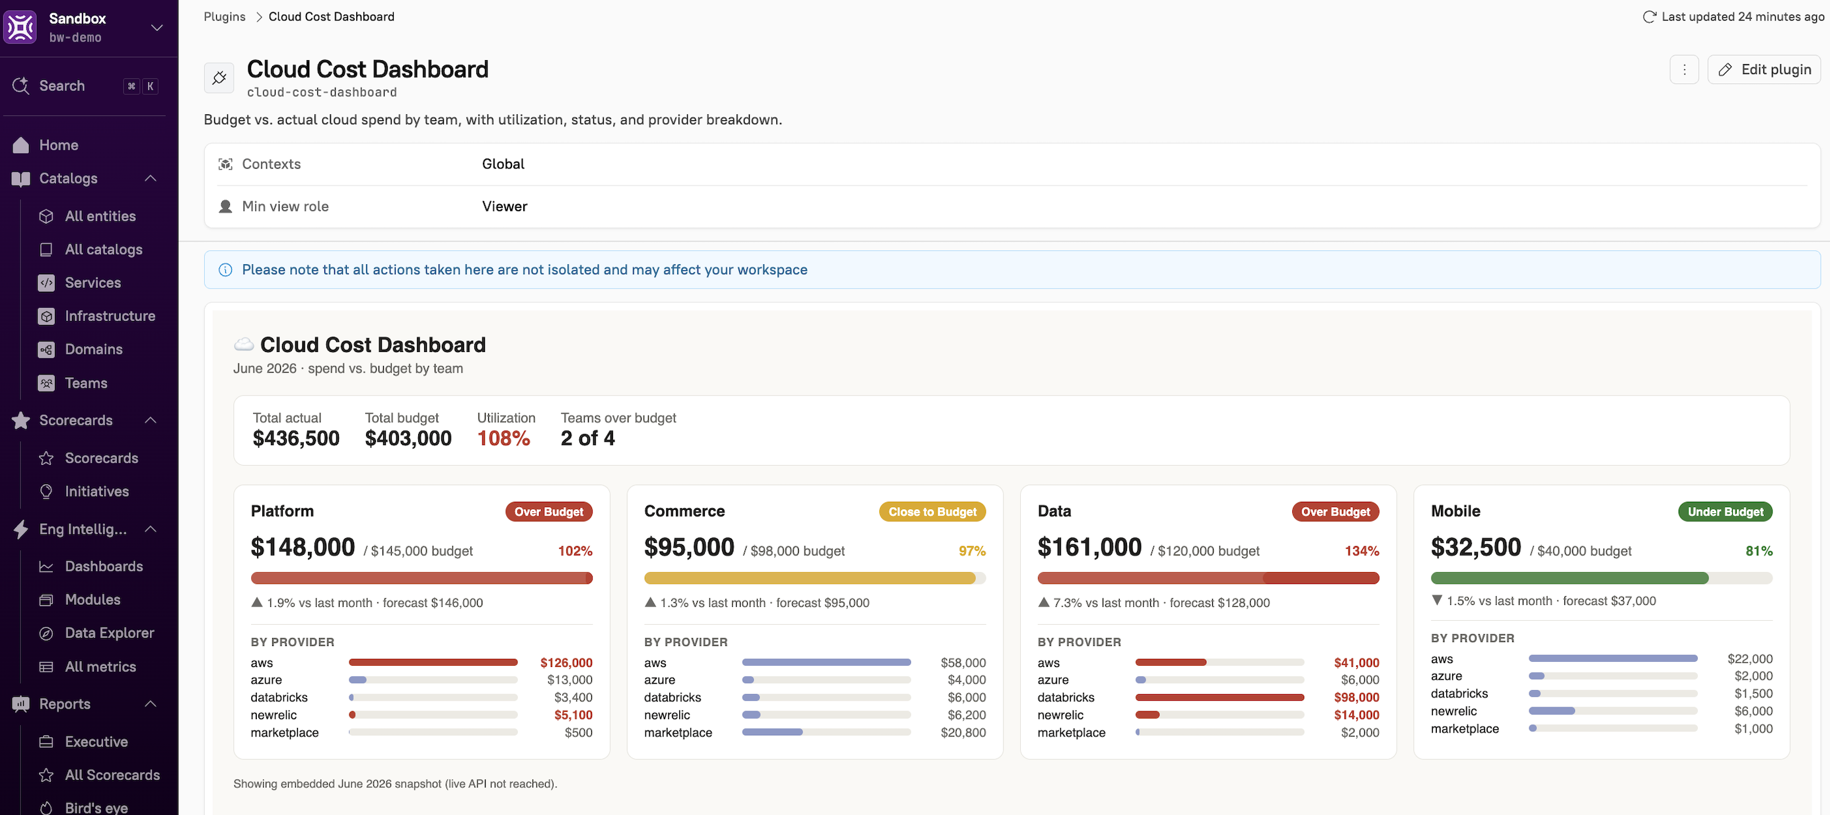1830x815 pixels.
Task: Click the Sandbox workspace logo icon
Action: coord(20,27)
